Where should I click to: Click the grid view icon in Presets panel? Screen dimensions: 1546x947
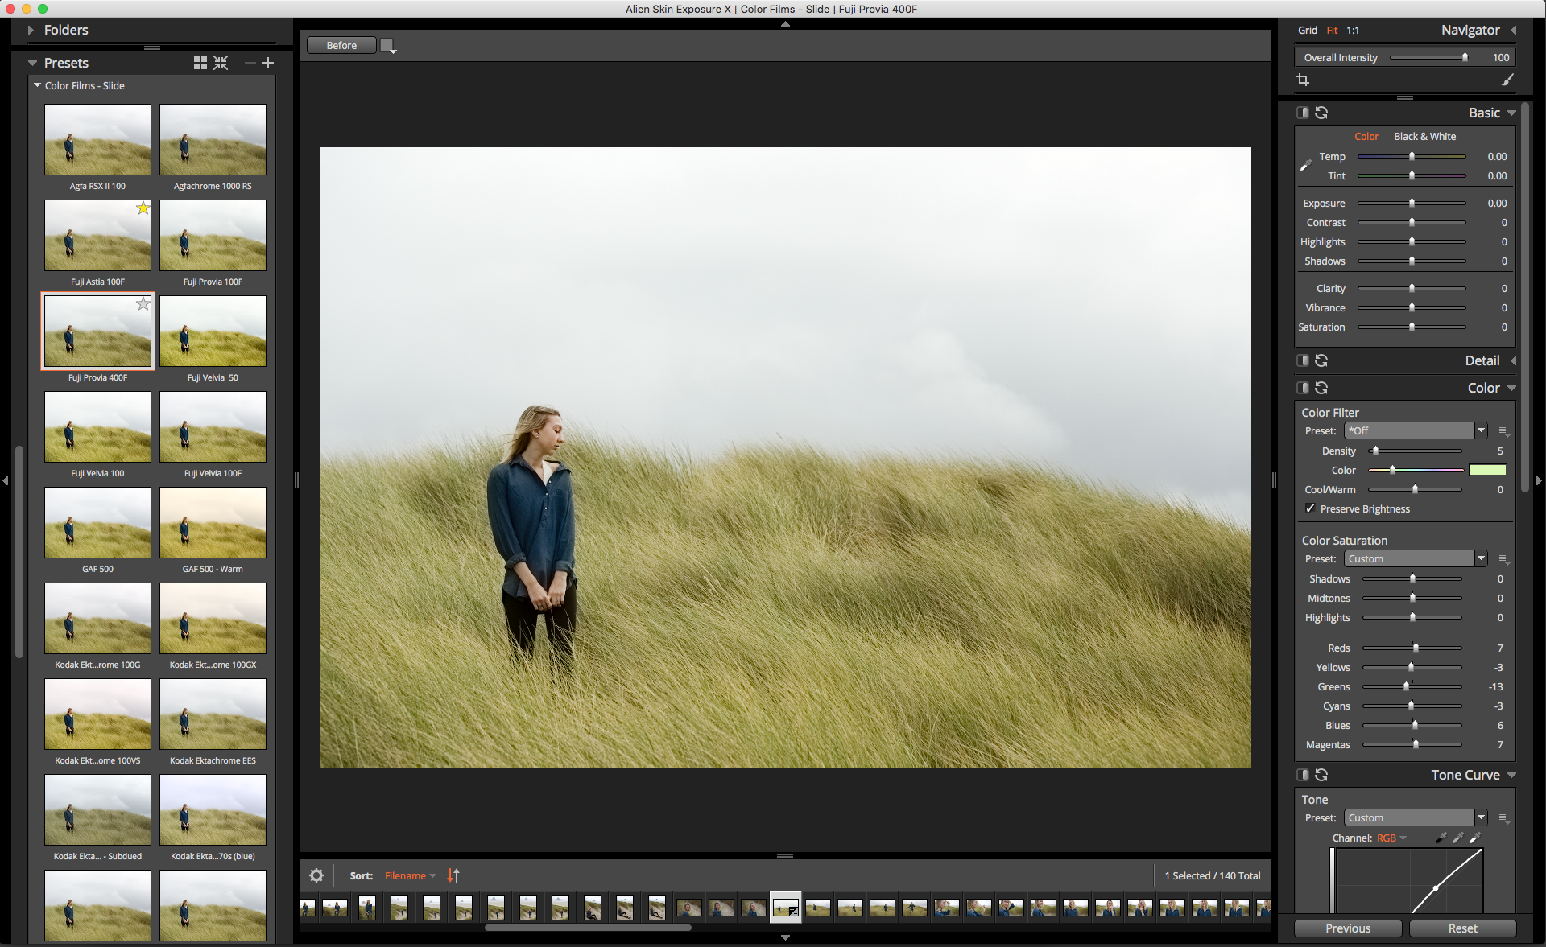[200, 63]
